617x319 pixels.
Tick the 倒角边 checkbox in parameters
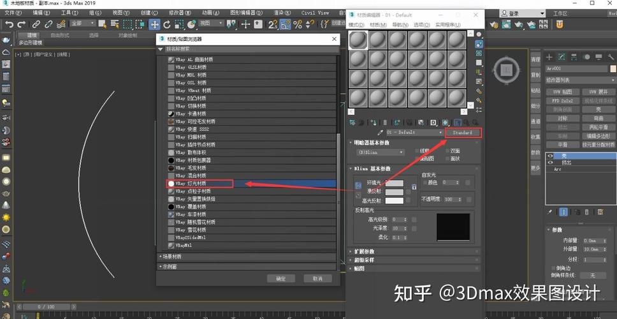point(553,268)
